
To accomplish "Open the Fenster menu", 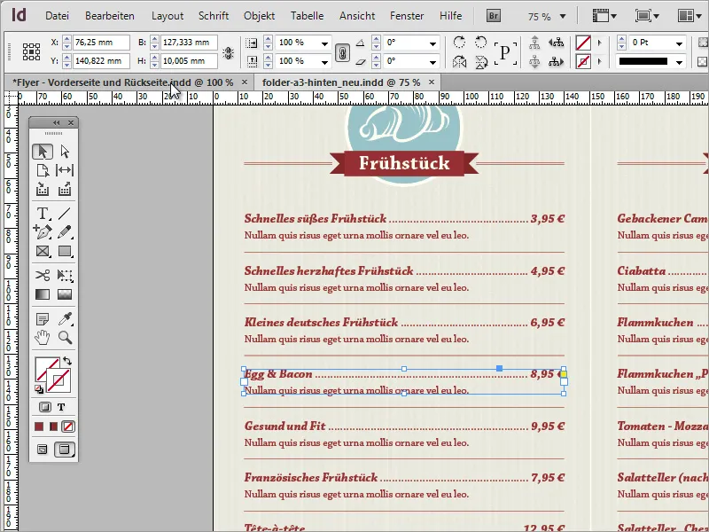I will tap(407, 16).
